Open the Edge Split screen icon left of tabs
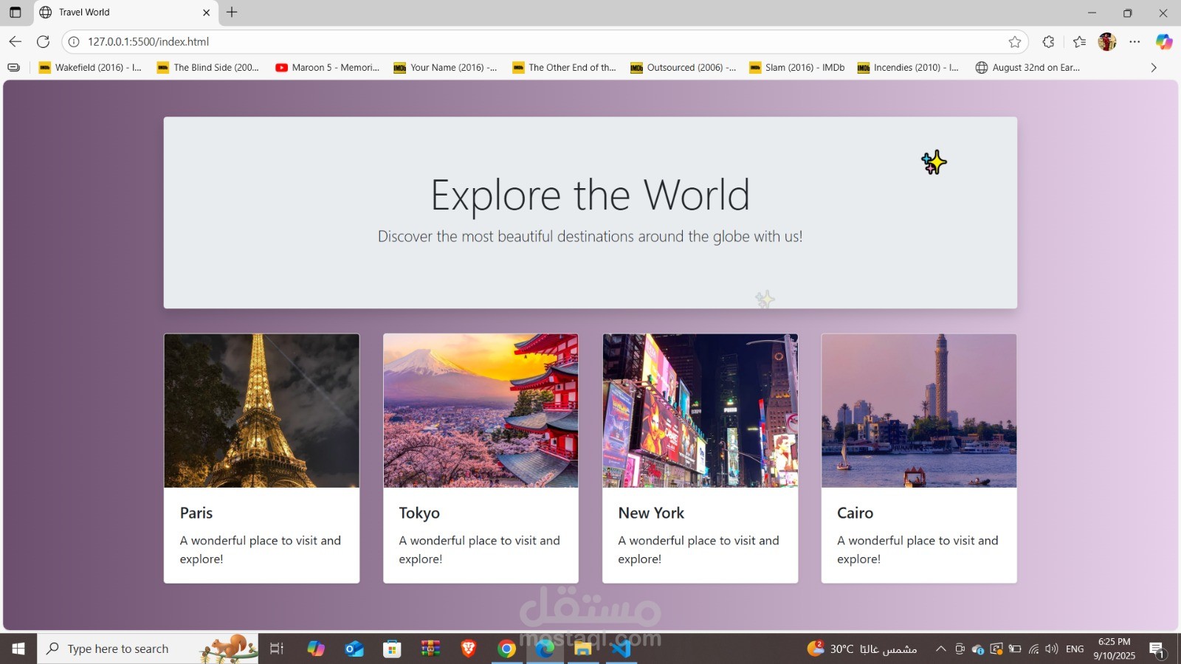This screenshot has height=664, width=1181. (15, 13)
